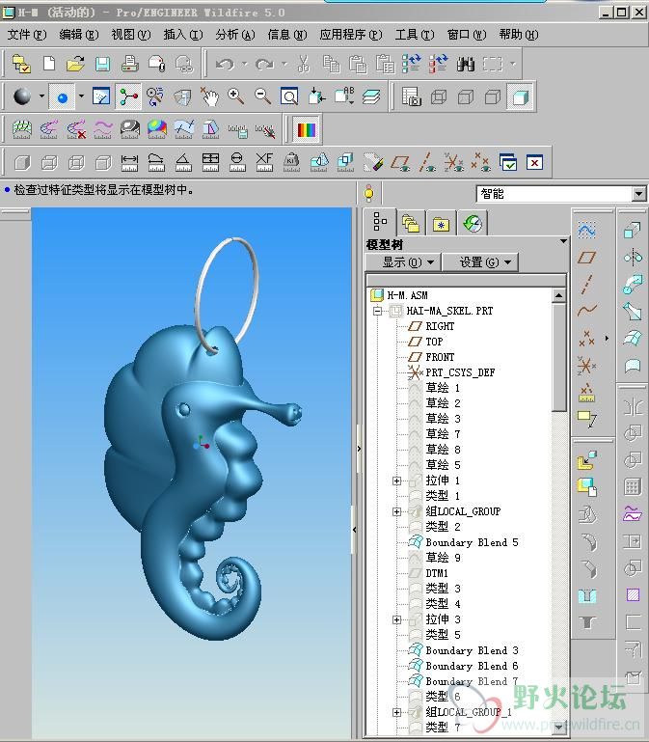Switch to the folder browser tab
The image size is (649, 742).
click(411, 223)
